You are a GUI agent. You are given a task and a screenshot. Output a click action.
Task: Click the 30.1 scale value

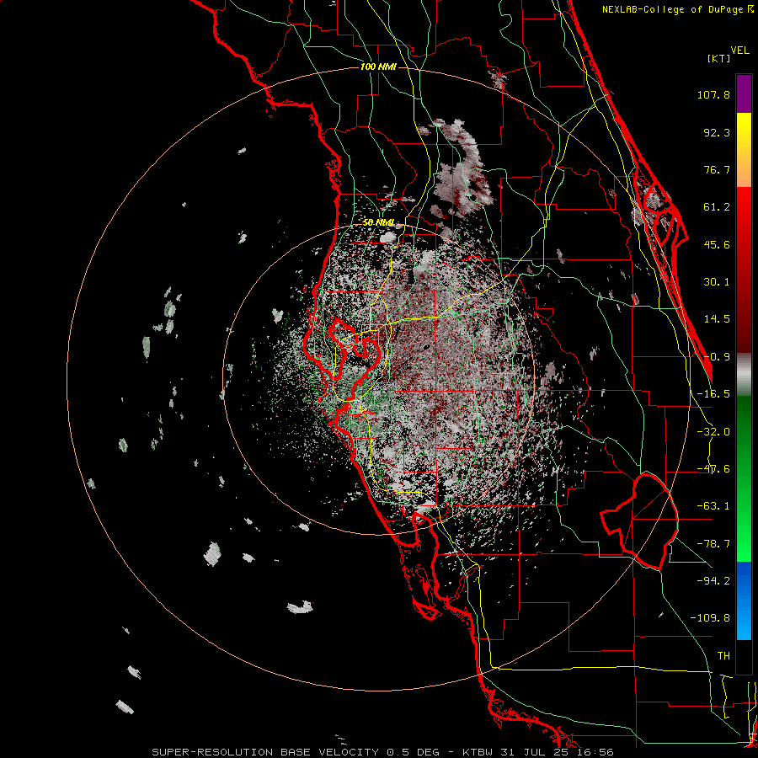[717, 282]
